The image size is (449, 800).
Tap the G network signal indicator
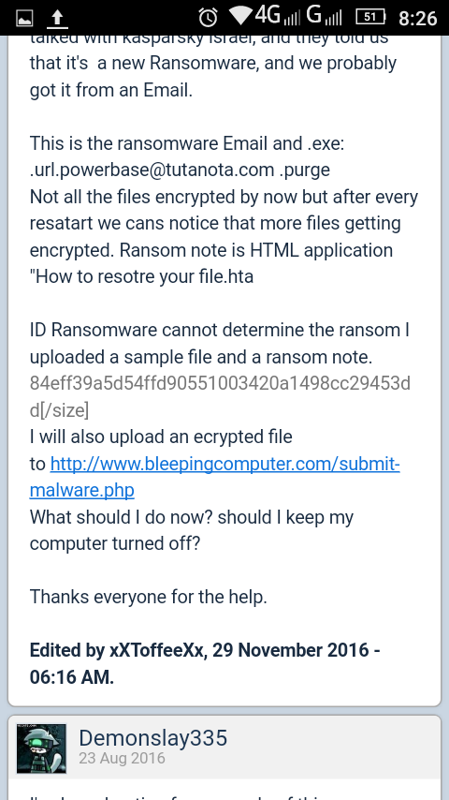coord(324,17)
